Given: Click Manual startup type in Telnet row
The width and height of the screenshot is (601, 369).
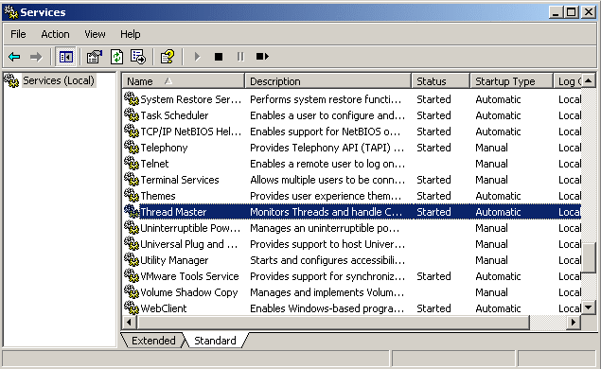Looking at the screenshot, I should (x=491, y=164).
